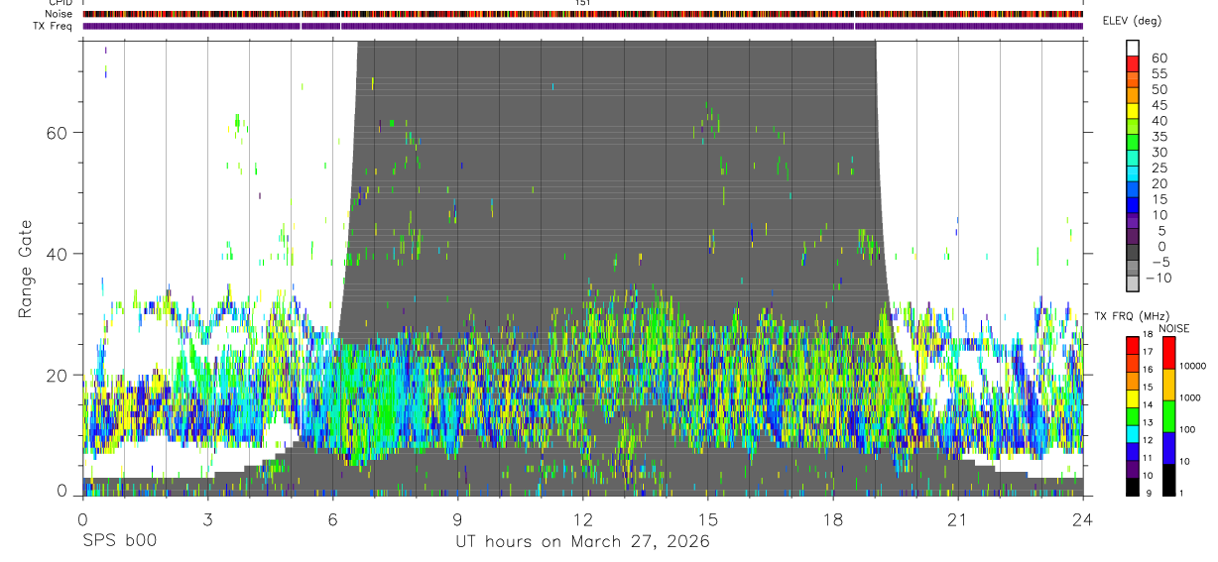This screenshot has width=1218, height=562.
Task: Pick the green swatch of NOISE colorbar
Action: (1168, 416)
